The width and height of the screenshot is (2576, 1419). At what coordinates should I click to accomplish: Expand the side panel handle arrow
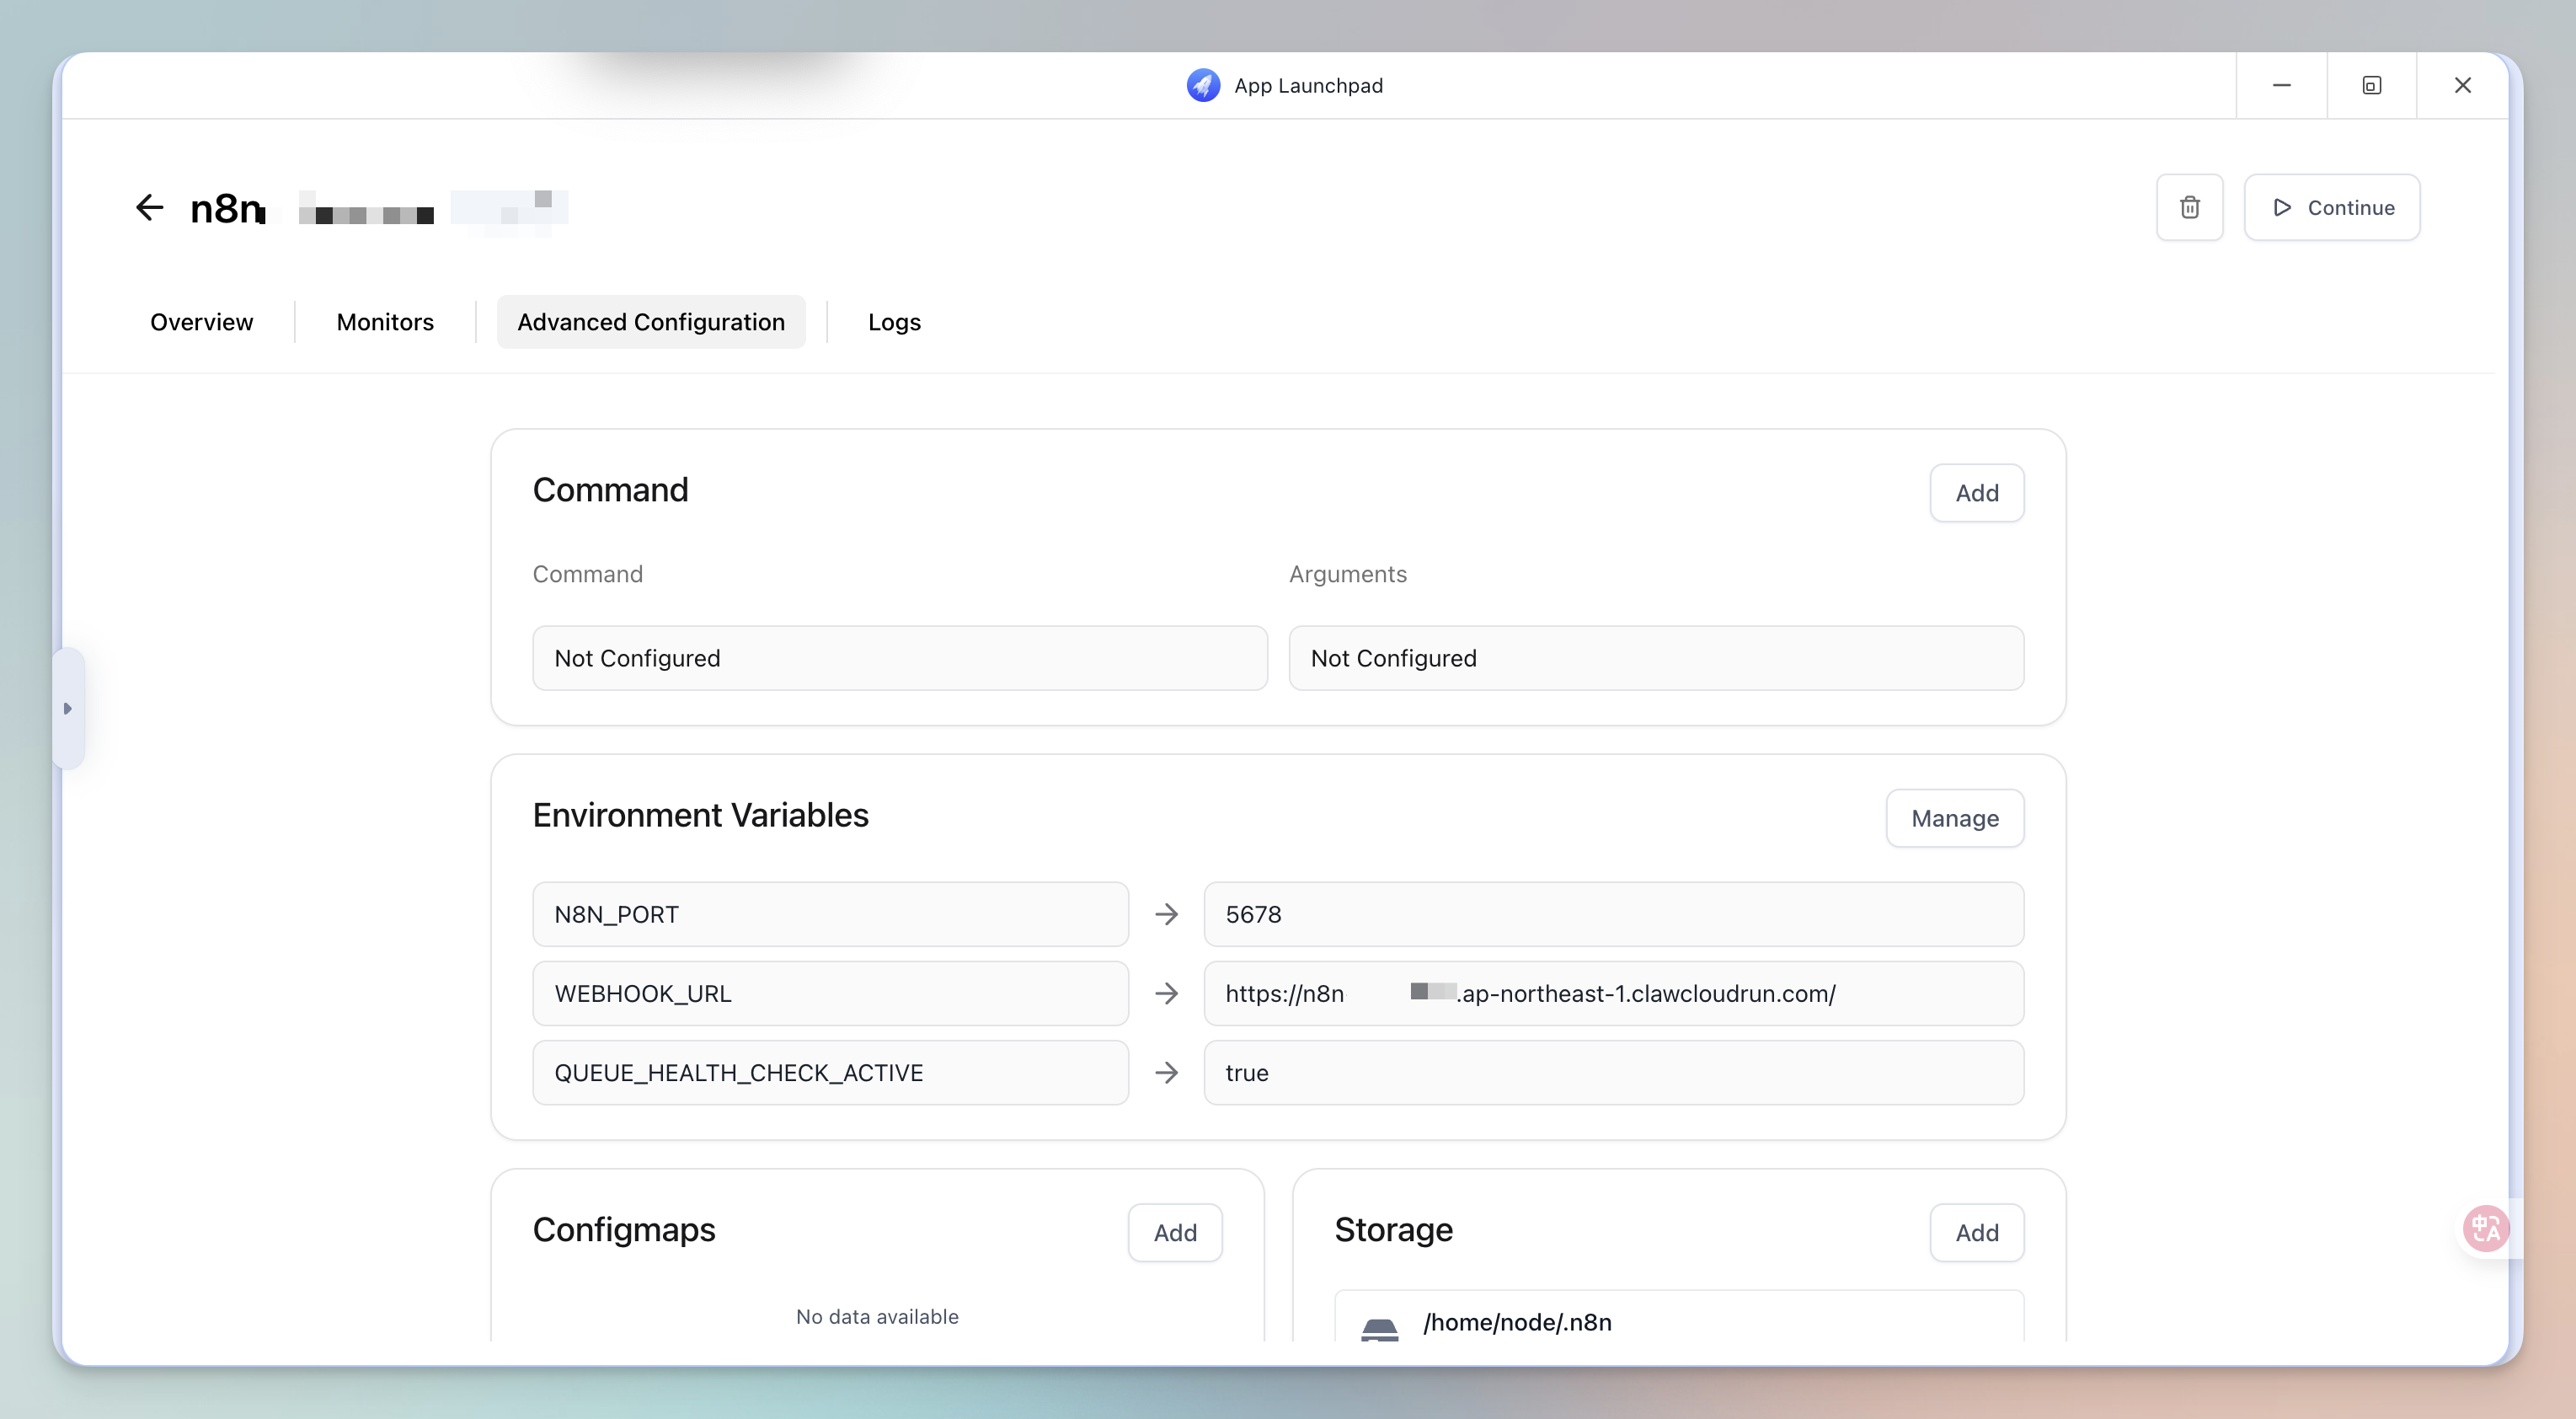(x=68, y=708)
